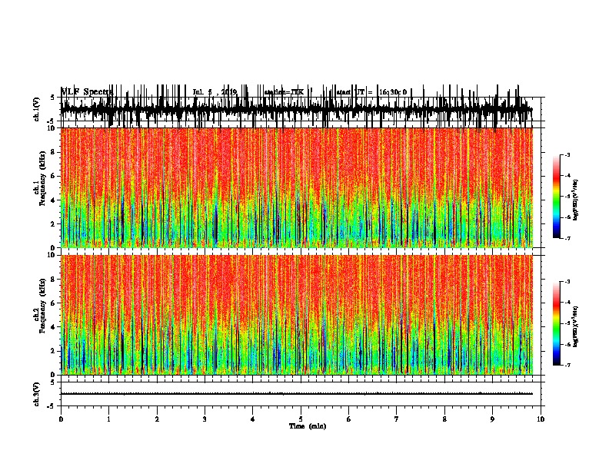609x470 pixels.
Task: Click the 'ch.1(V)' waveform axis label
Action: point(37,109)
